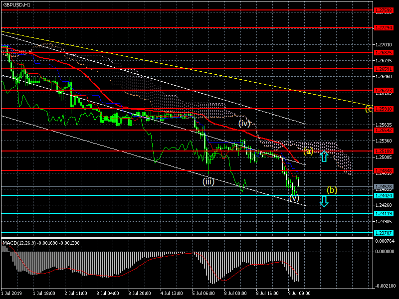Click the 1.25188 red price label
Image resolution: width=399 pixels, height=299 pixels.
(384, 151)
